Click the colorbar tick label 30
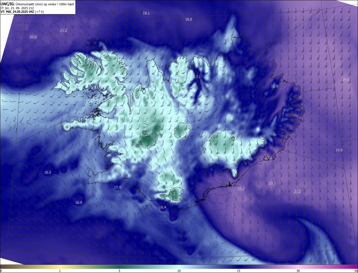The height and width of the screenshot is (273, 358). [298, 271]
